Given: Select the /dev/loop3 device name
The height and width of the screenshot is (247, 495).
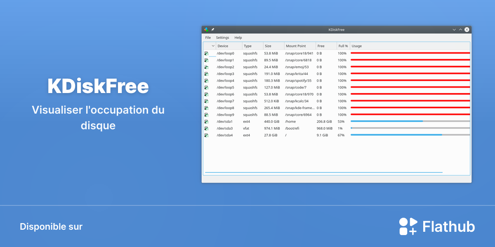Looking at the screenshot, I should (x=226, y=74).
